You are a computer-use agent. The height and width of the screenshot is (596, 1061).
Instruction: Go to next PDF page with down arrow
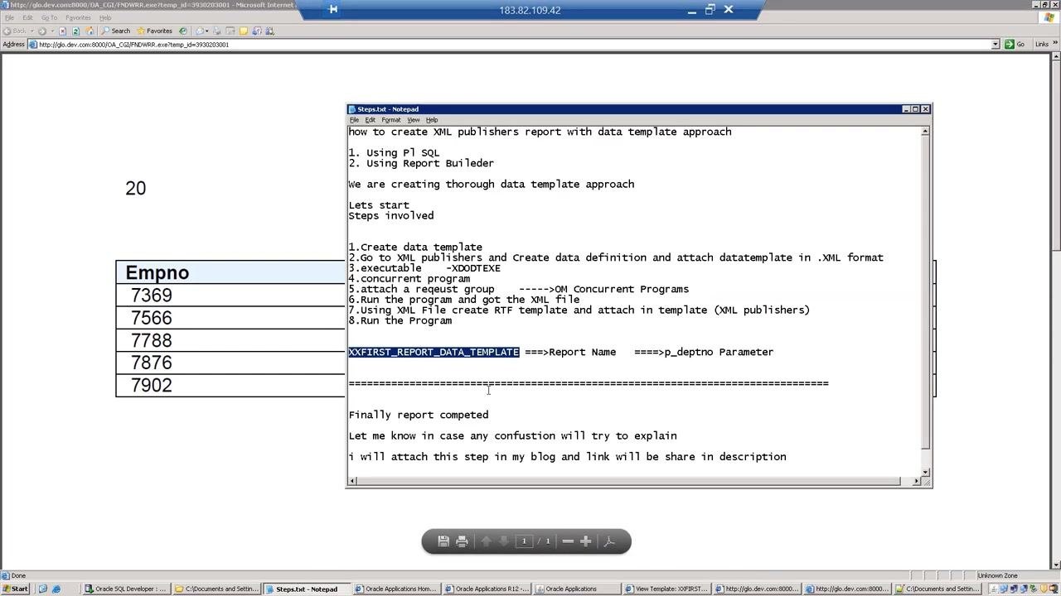[503, 541]
